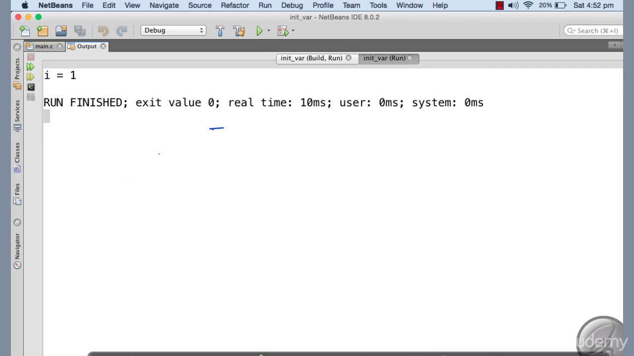Open the Team menu
The height and width of the screenshot is (356, 634).
[x=351, y=5]
